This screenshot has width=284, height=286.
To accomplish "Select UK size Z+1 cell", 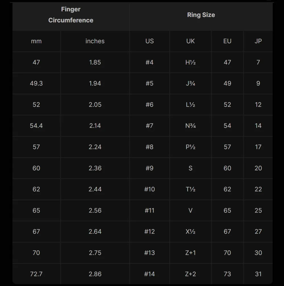I will (x=190, y=253).
